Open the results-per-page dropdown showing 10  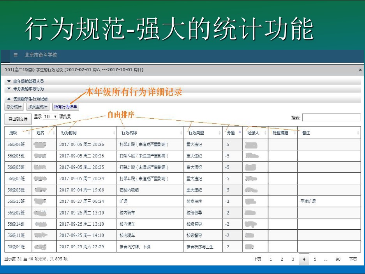coord(50,117)
